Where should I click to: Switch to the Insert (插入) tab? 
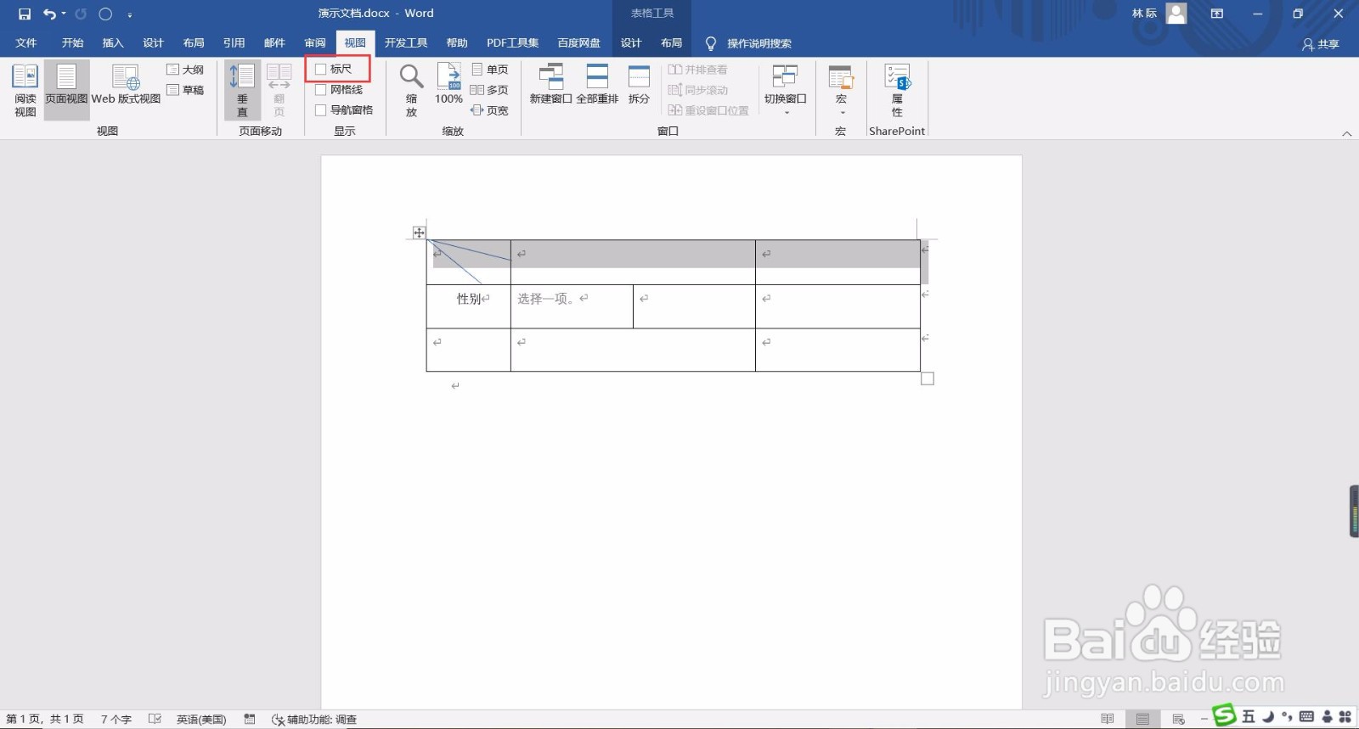(x=113, y=43)
